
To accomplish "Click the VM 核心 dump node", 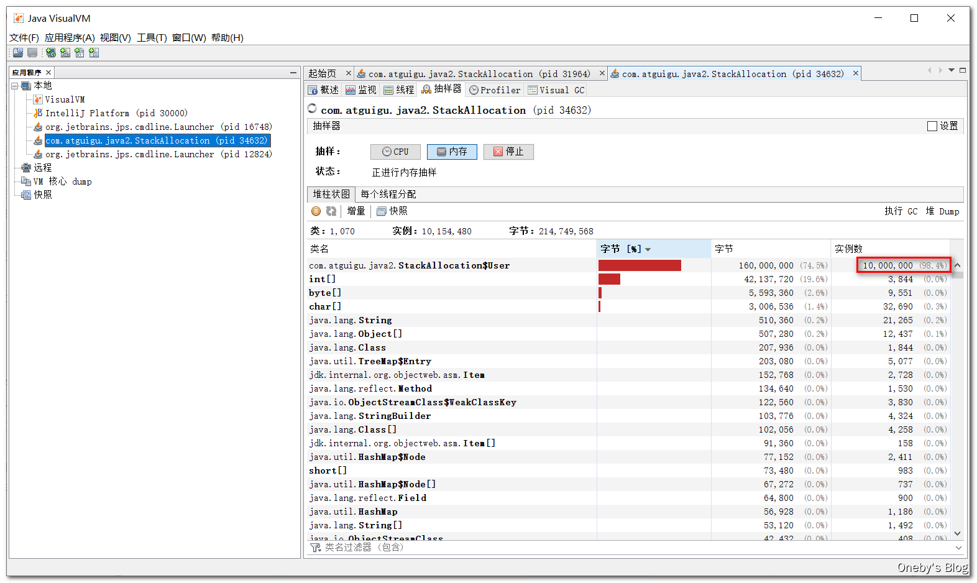I will pos(62,181).
